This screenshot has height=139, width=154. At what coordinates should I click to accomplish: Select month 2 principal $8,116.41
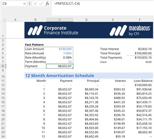[x=92, y=94]
